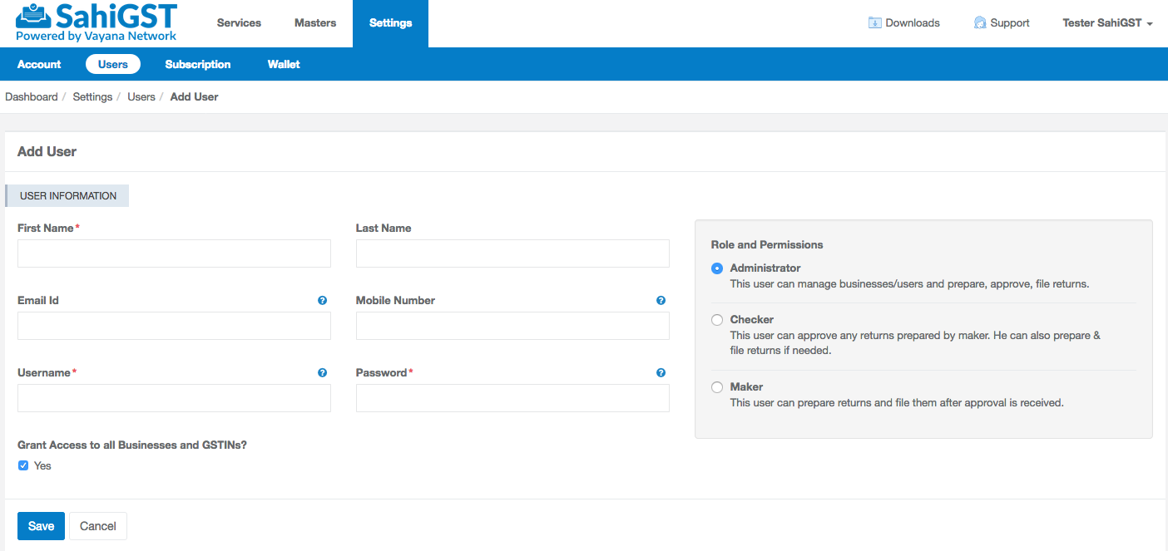
Task: Focus the Email Id input field
Action: [174, 326]
